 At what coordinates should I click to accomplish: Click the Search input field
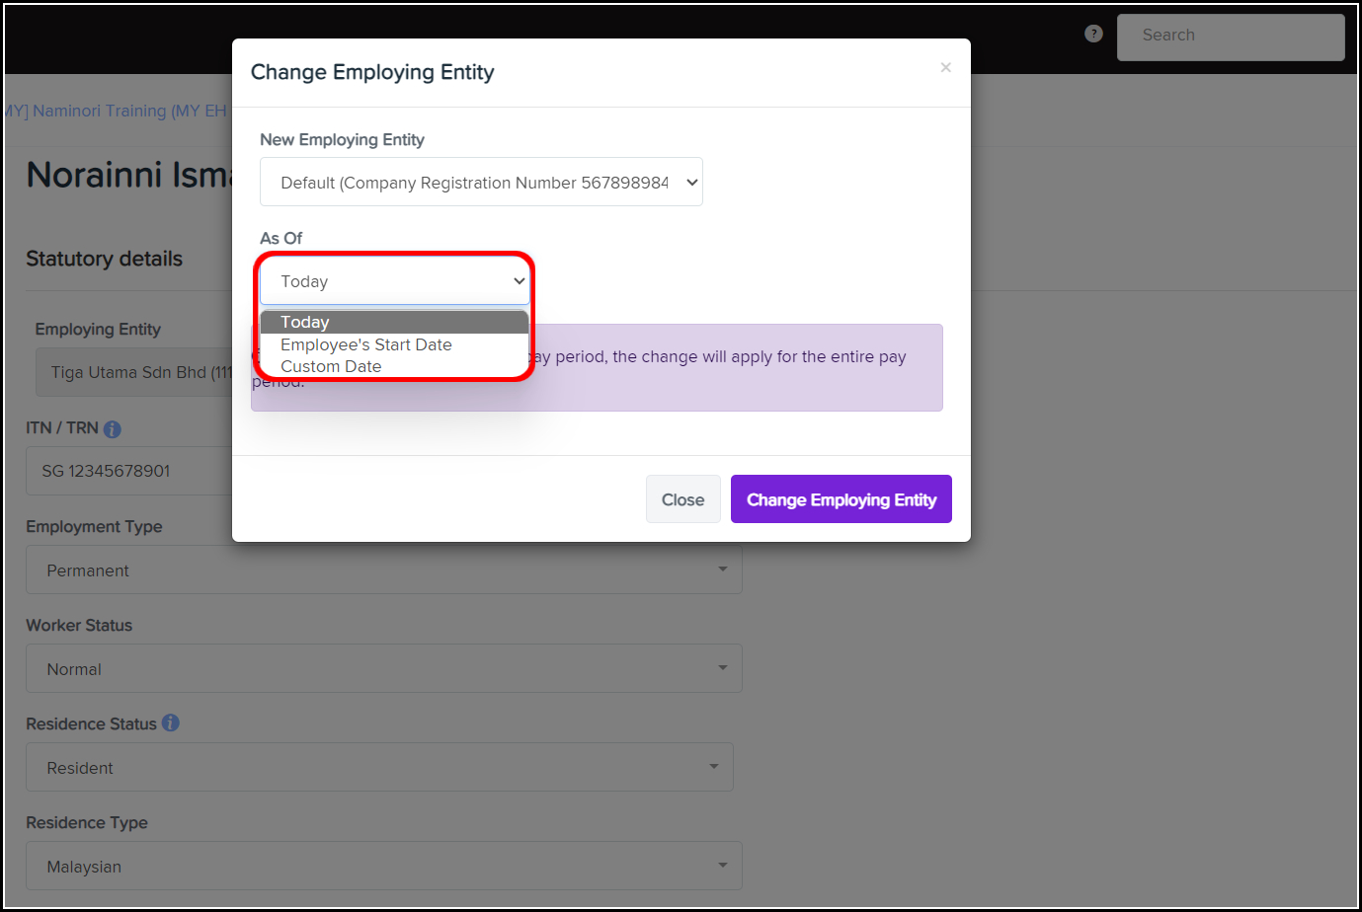point(1230,37)
